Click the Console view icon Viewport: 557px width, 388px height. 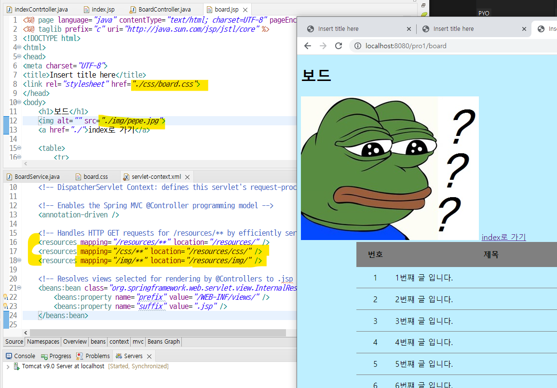tap(9, 356)
